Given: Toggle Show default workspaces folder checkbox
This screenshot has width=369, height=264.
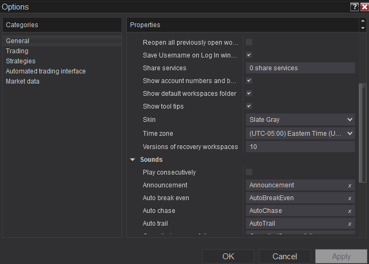Looking at the screenshot, I should tap(249, 93).
